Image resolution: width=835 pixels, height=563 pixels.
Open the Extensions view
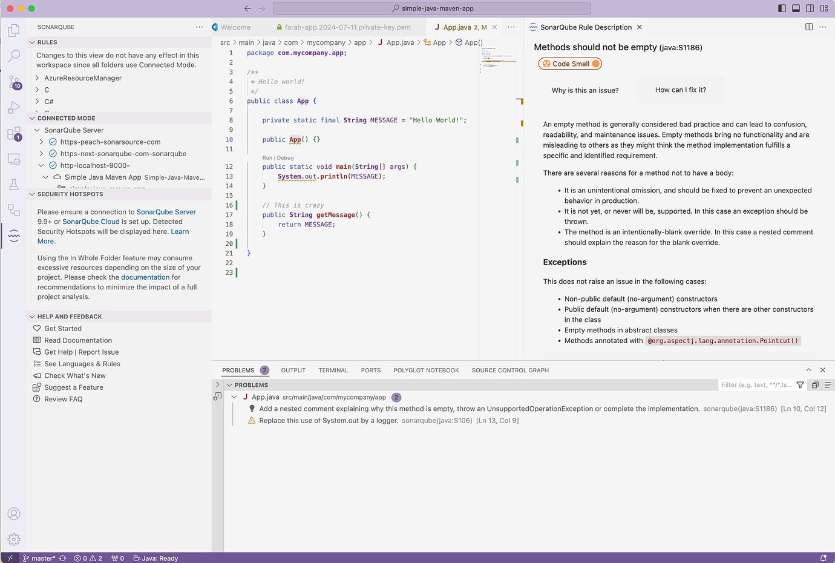(14, 134)
